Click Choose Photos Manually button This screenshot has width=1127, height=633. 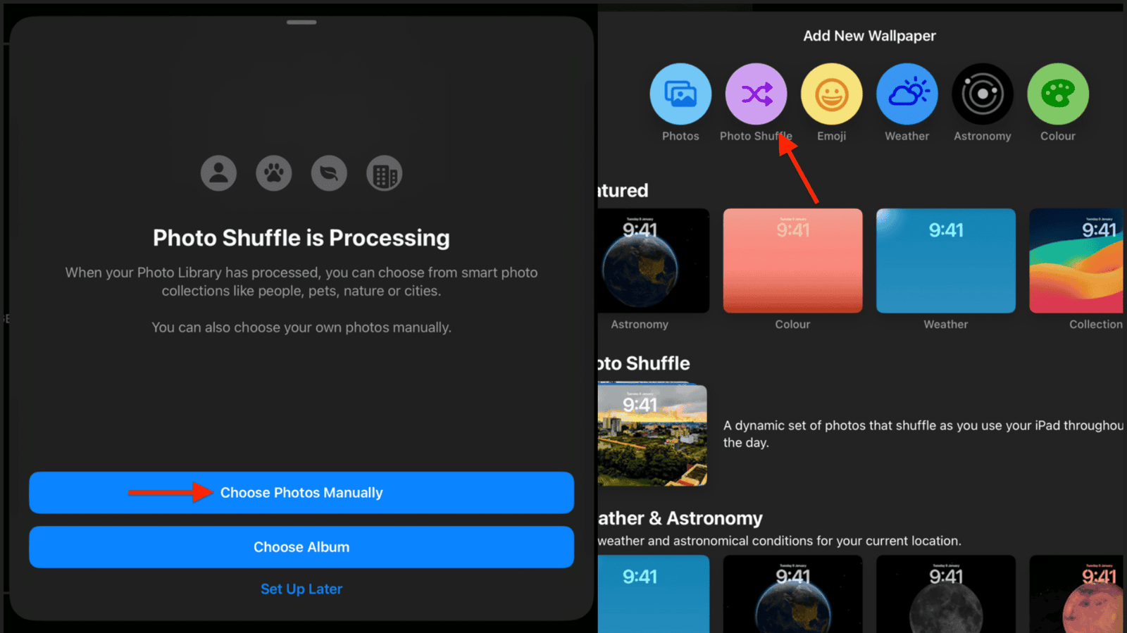pos(301,493)
